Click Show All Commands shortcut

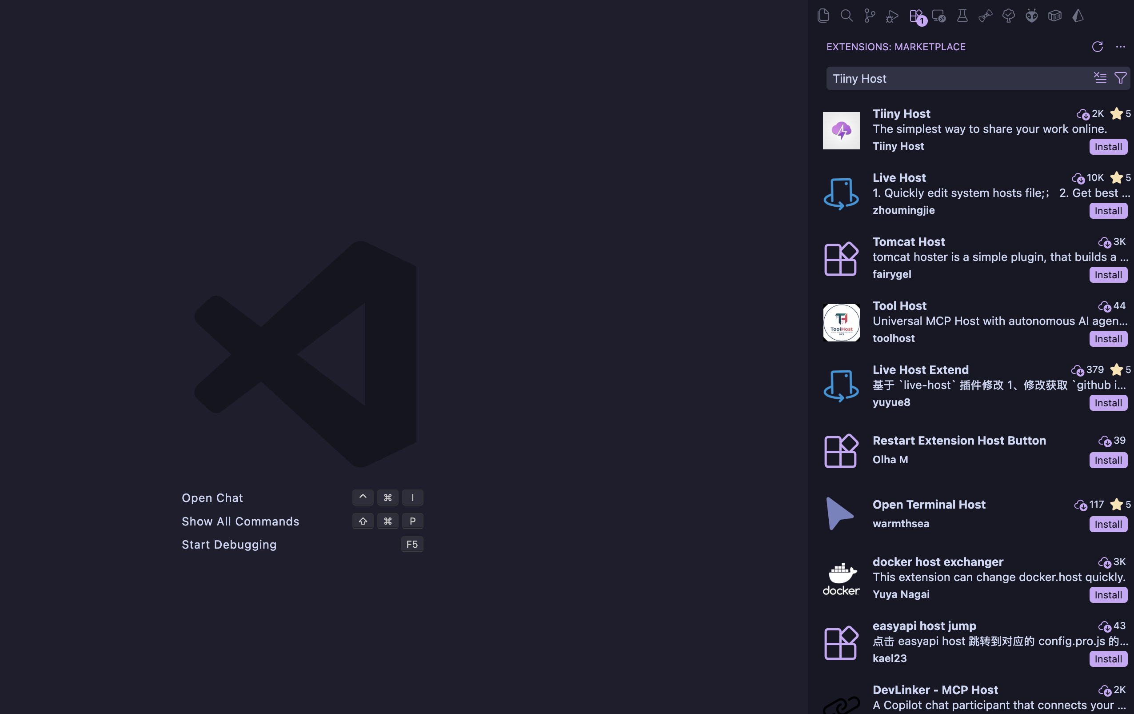coord(240,521)
